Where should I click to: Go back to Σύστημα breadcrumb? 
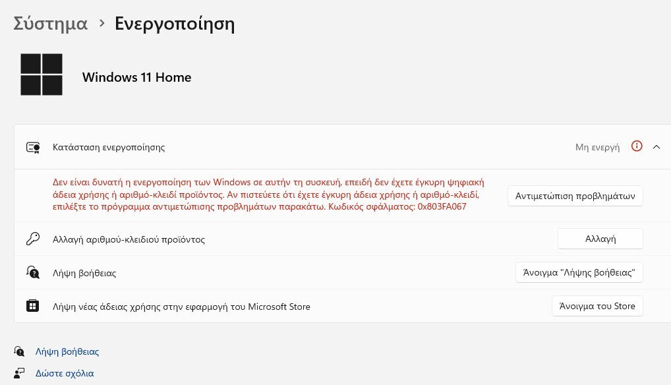pyautogui.click(x=51, y=23)
